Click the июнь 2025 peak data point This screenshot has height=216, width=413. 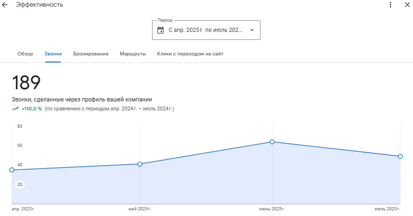click(x=272, y=142)
